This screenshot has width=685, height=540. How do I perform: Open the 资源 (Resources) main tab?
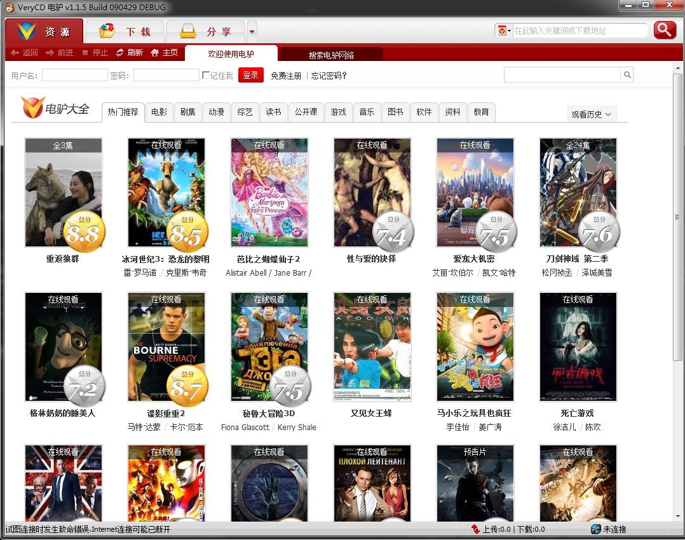click(44, 32)
